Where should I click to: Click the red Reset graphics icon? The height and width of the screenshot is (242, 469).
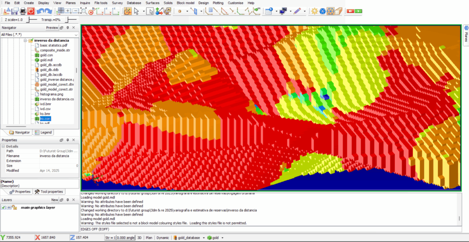[31, 11]
